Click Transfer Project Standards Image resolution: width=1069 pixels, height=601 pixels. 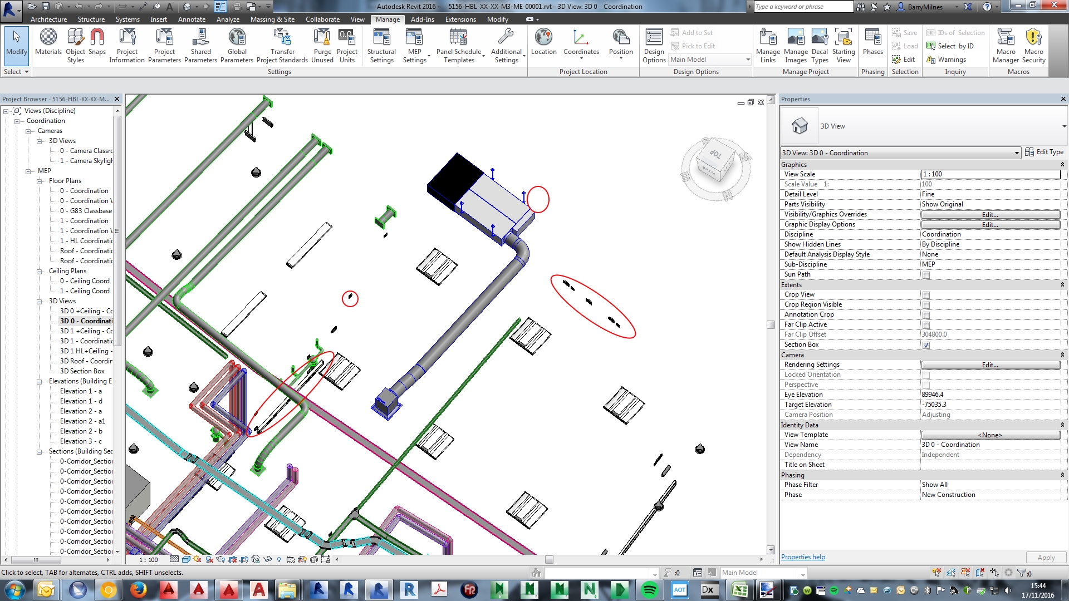tap(282, 43)
